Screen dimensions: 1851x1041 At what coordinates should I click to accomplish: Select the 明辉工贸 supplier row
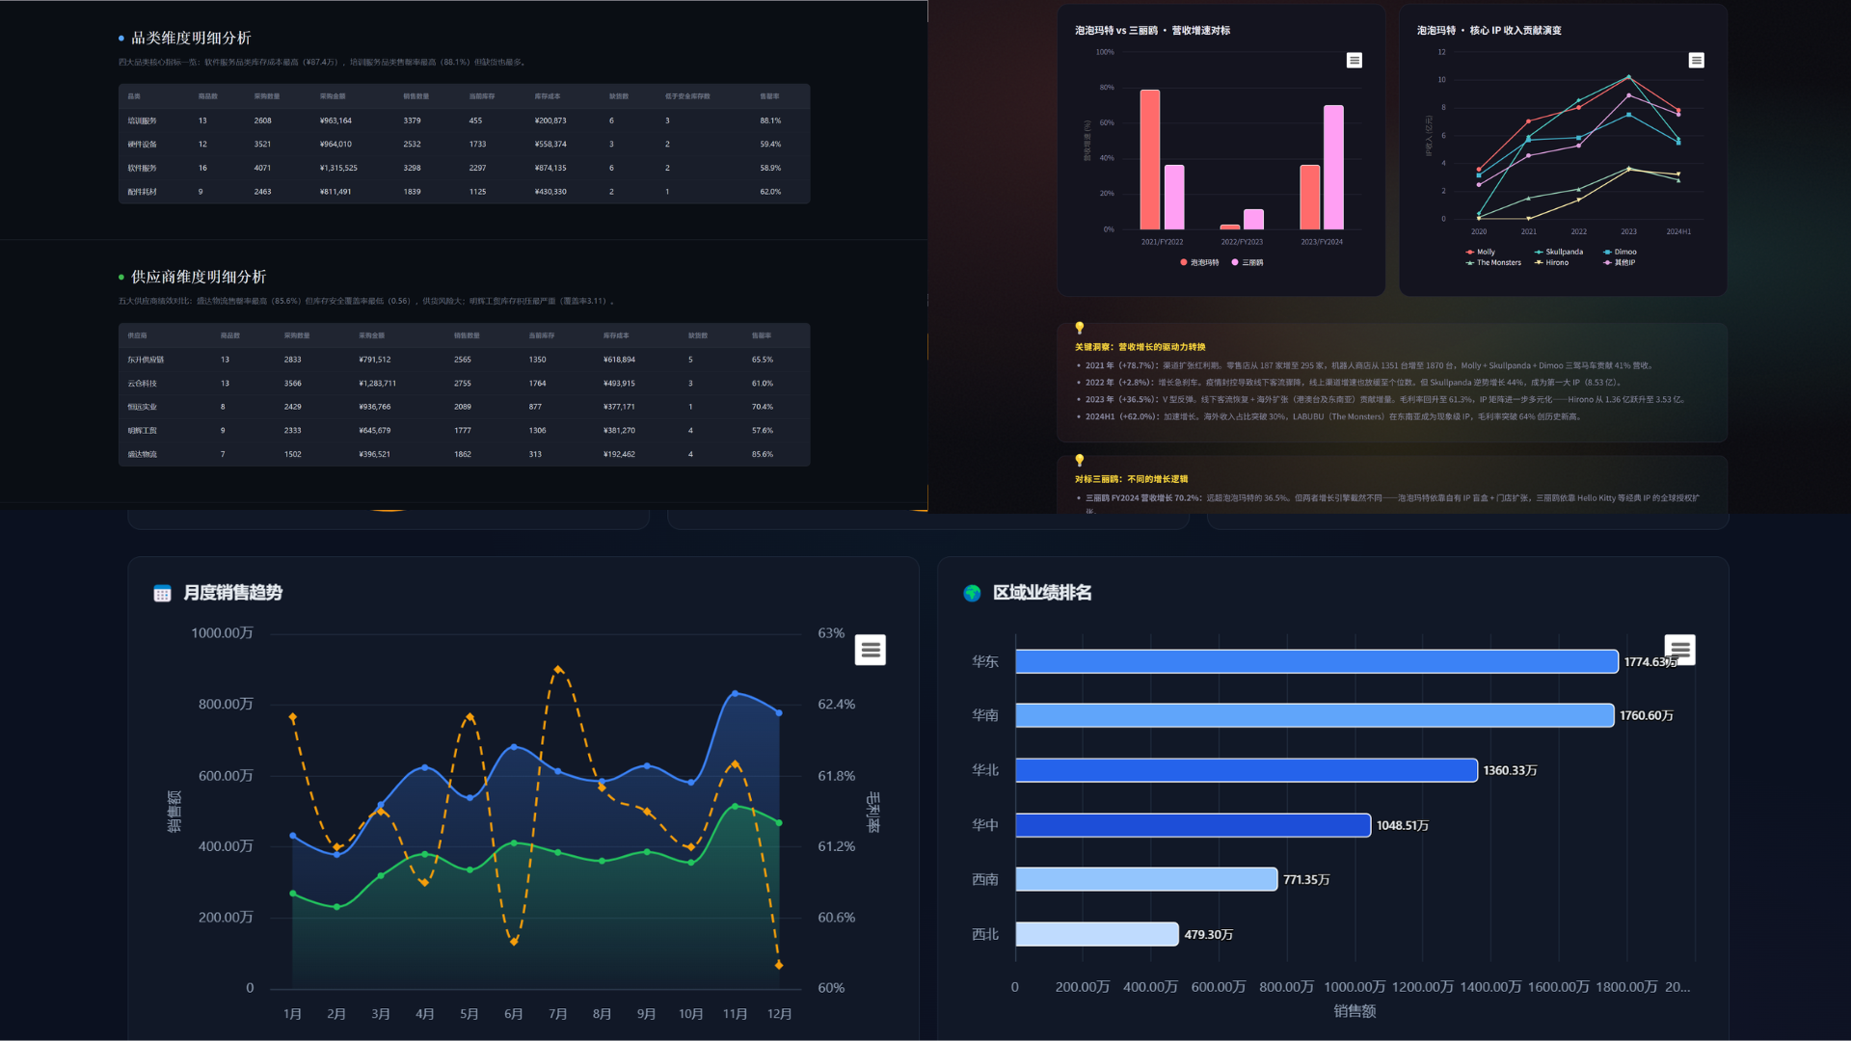[464, 431]
